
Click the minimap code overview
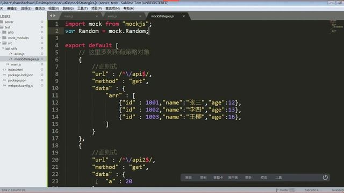[337, 26]
